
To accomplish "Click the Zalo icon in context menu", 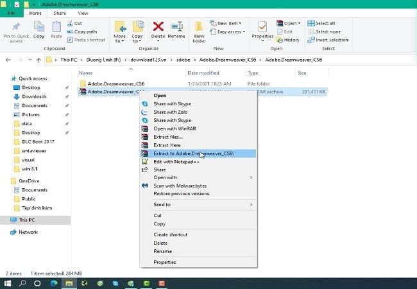I will pos(145,112).
